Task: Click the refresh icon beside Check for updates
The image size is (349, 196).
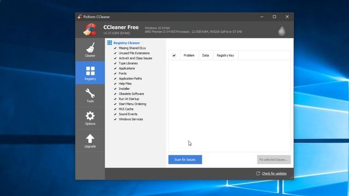Action: click(258, 173)
